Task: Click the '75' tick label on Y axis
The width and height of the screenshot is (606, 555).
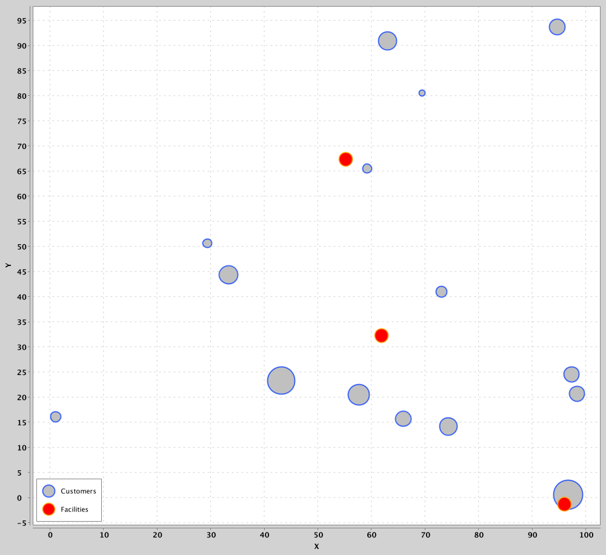Action: click(x=22, y=121)
